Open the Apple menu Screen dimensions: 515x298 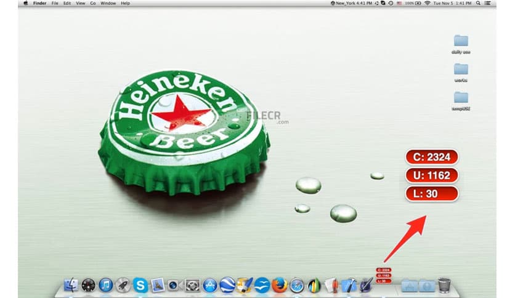[x=26, y=3]
